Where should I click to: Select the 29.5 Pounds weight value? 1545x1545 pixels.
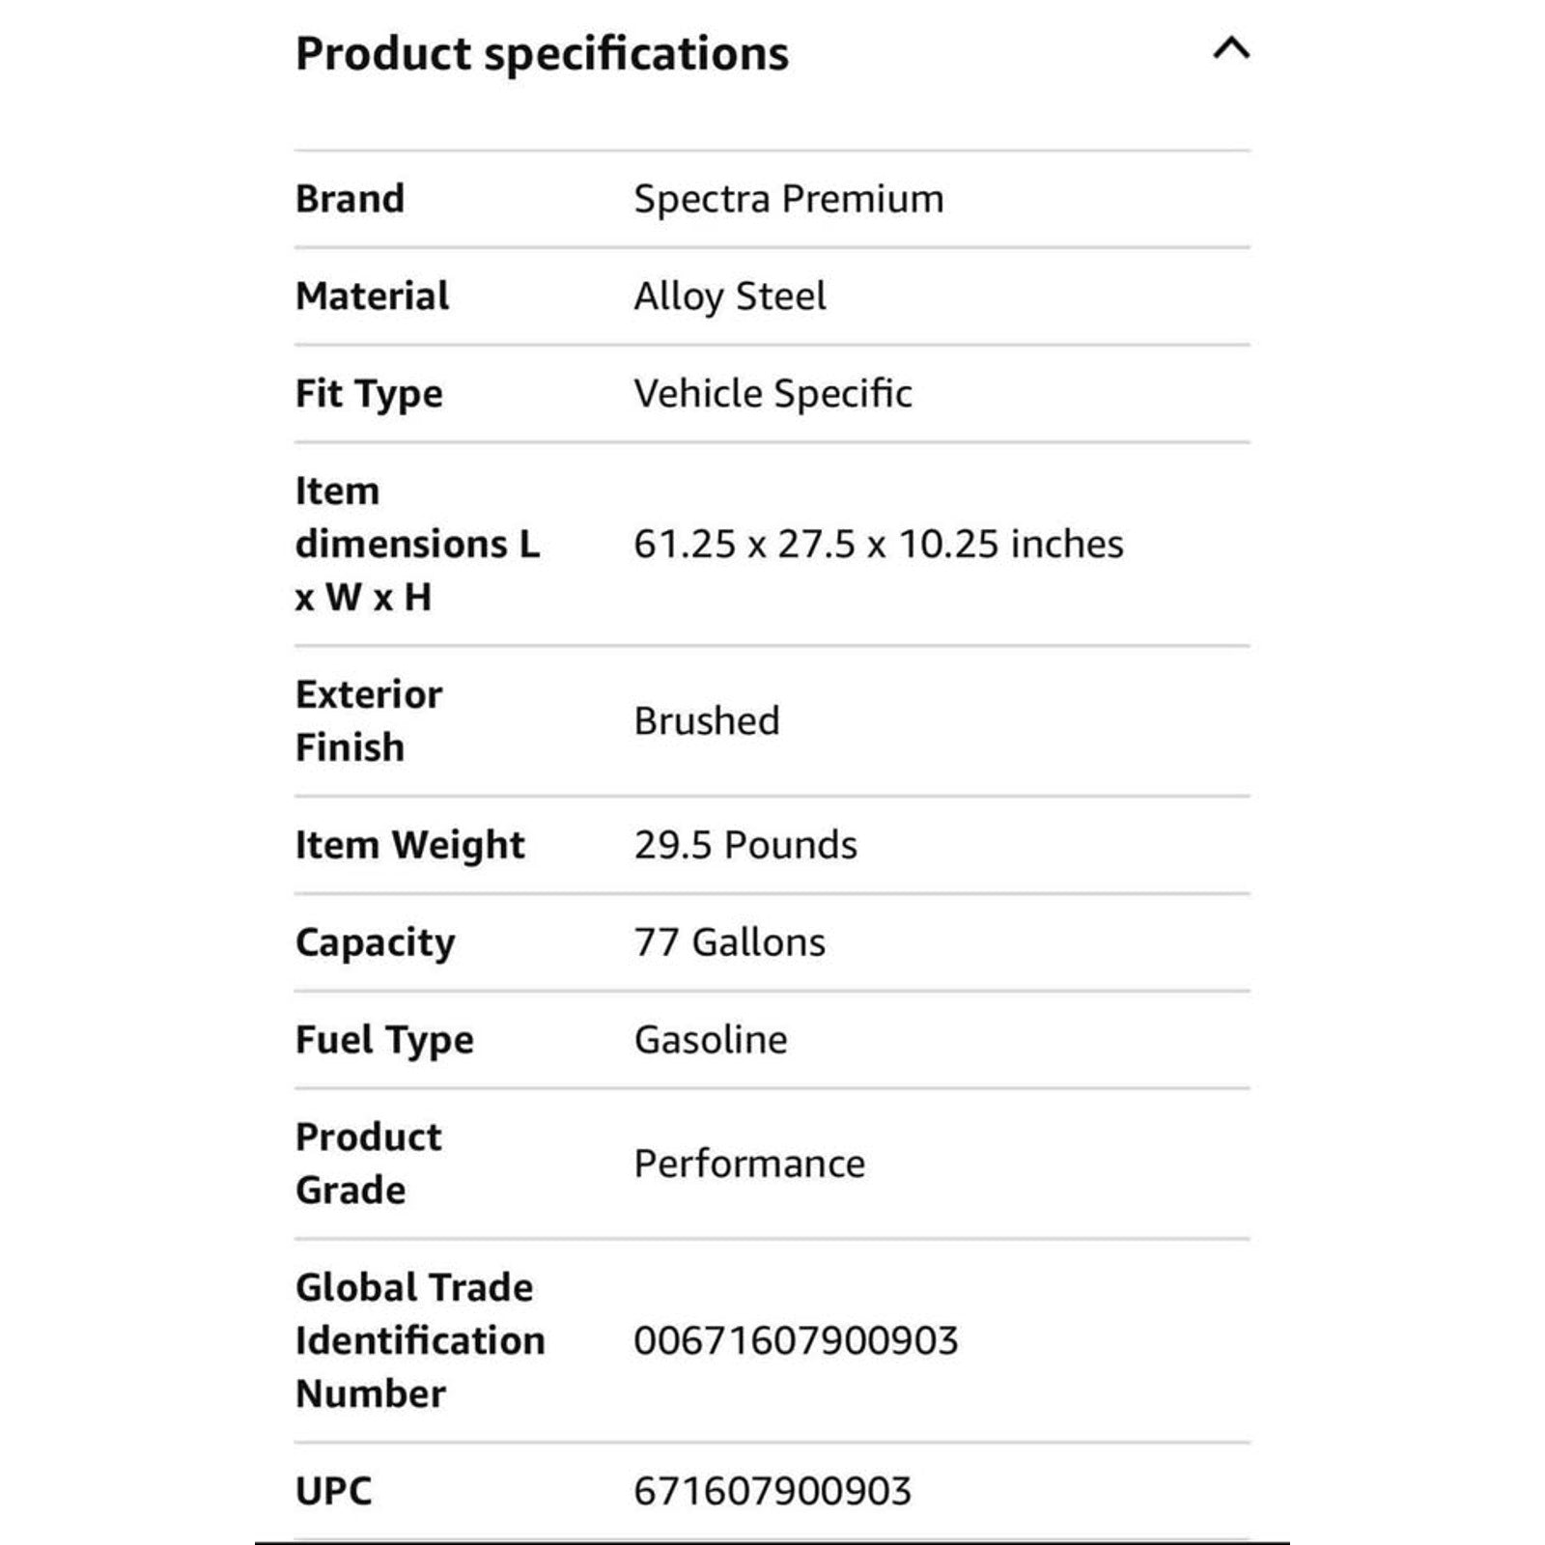[745, 845]
